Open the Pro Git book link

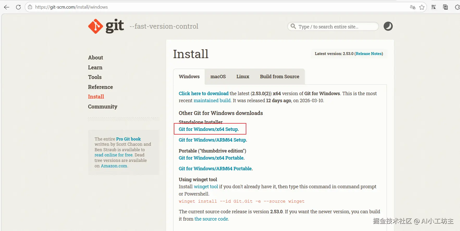(128, 139)
